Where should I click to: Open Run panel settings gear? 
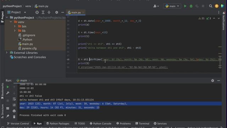click(x=212, y=80)
